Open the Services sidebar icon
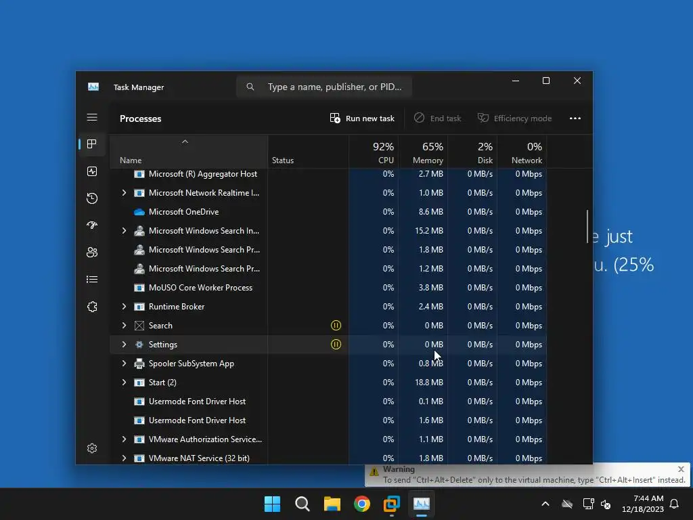 coord(92,307)
